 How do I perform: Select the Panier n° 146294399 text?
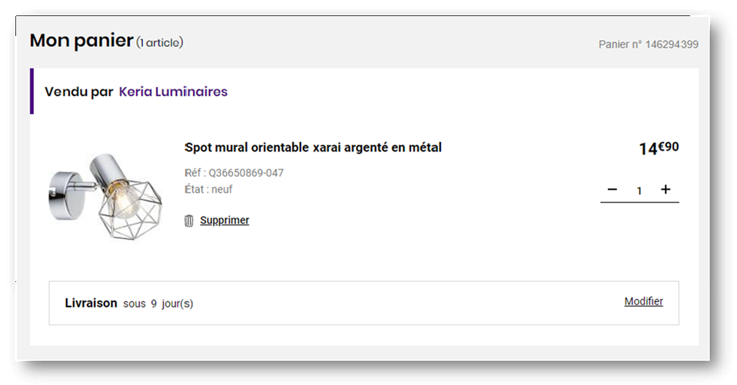point(648,45)
